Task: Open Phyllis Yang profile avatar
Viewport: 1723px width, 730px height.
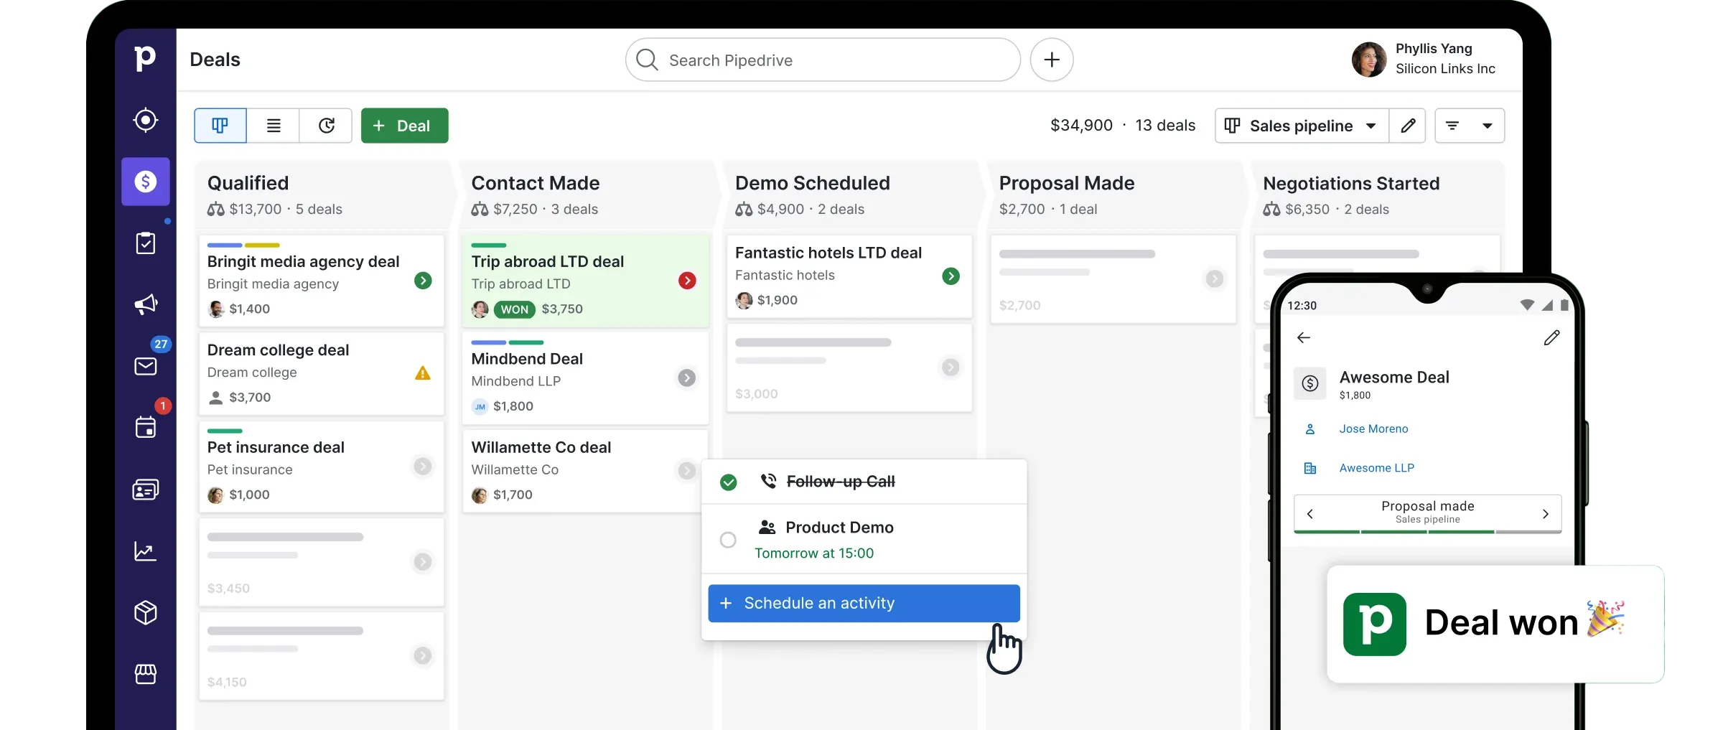Action: coord(1369,59)
